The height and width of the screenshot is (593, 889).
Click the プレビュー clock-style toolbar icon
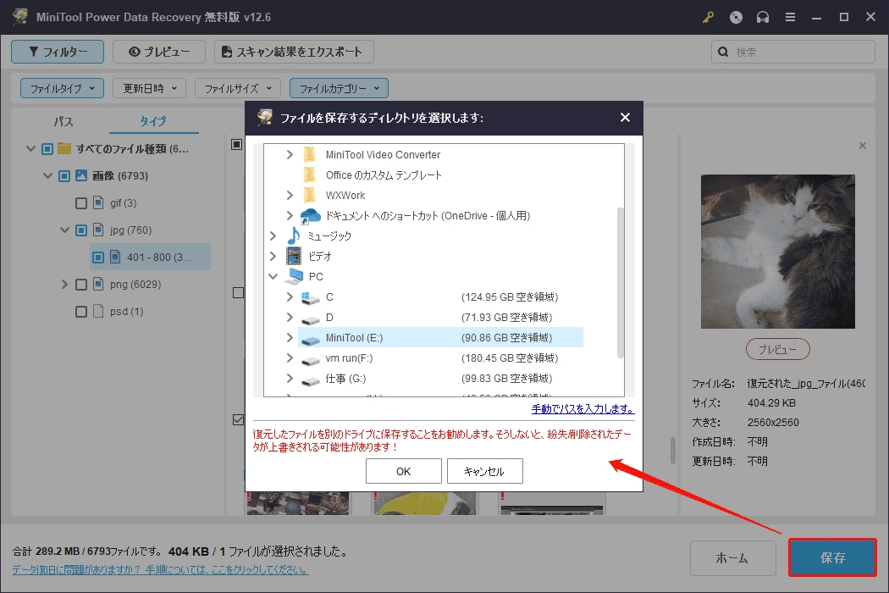pyautogui.click(x=133, y=52)
